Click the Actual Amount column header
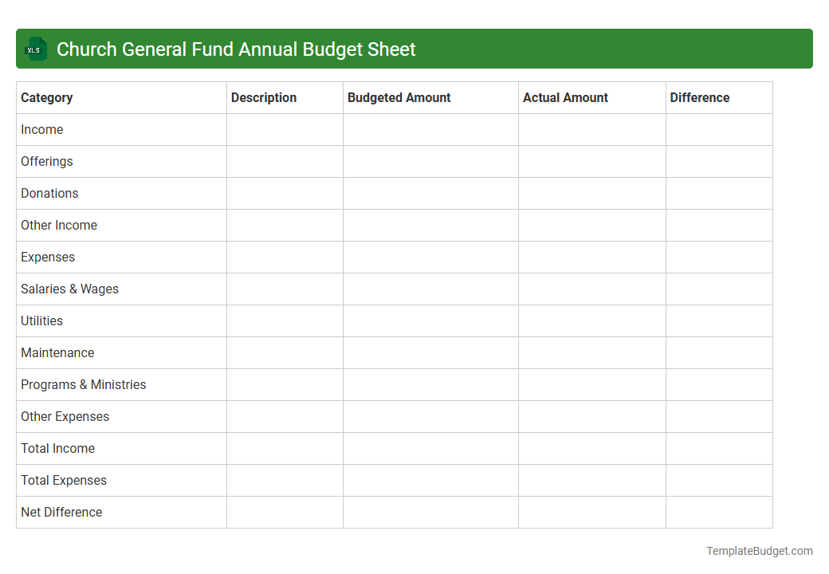This screenshot has height=574, width=829. (566, 97)
